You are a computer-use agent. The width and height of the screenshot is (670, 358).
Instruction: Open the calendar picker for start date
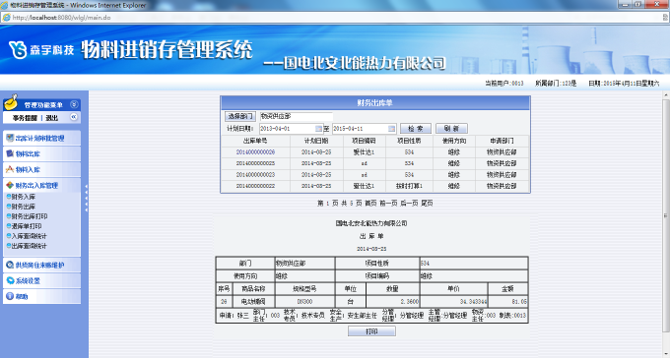coord(319,129)
